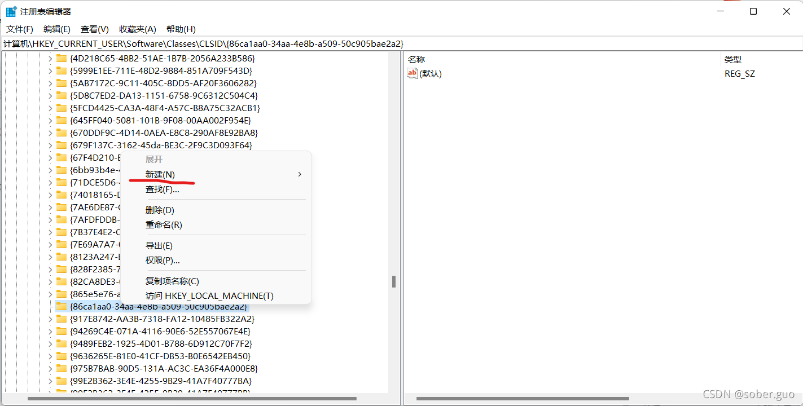Click folder icon of {5AB7172C-9C11-405C-8DD5-AF20F3606282}
803x406 pixels.
62,83
